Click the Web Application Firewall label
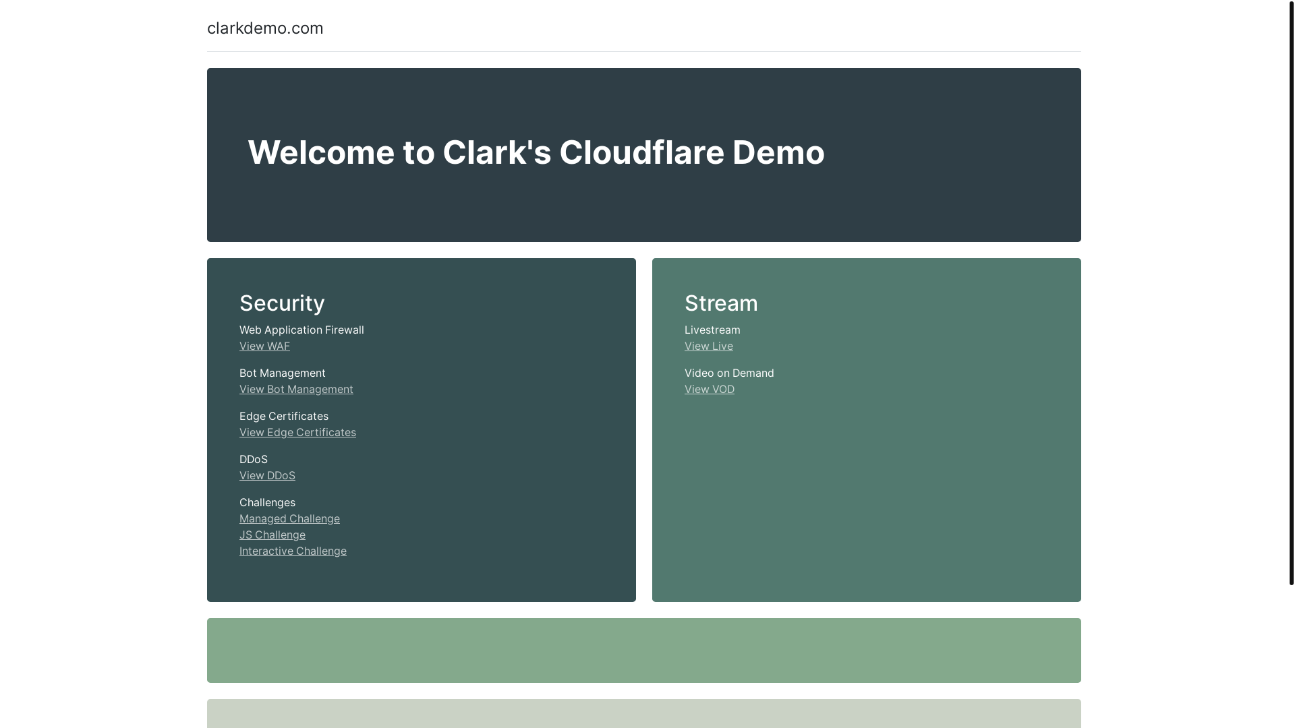 [301, 330]
